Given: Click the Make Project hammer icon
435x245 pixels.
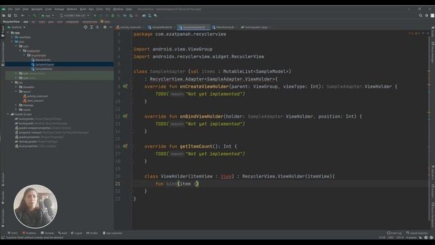Looking at the screenshot, I should (x=35, y=16).
